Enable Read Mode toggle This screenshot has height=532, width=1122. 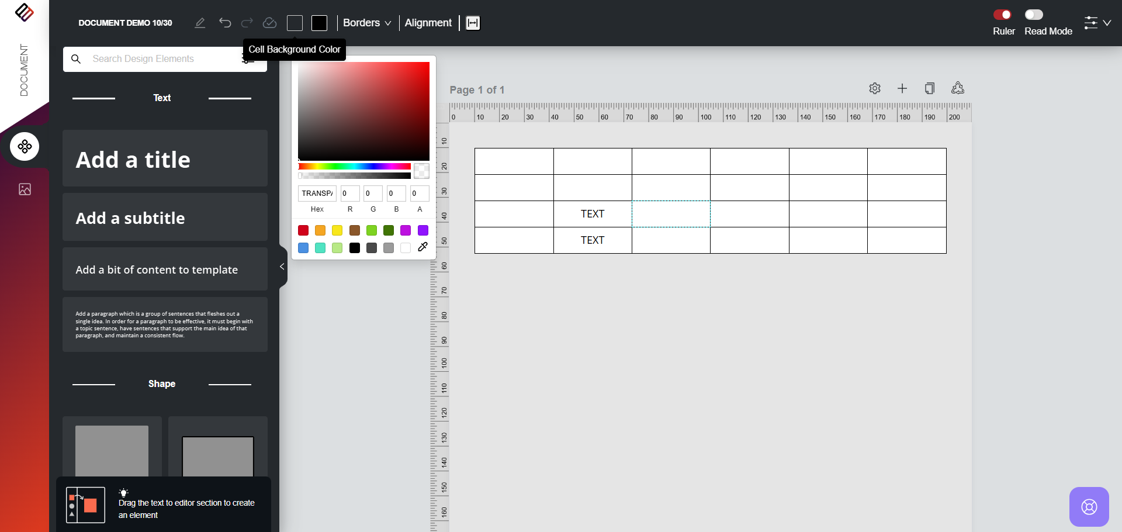(x=1033, y=15)
